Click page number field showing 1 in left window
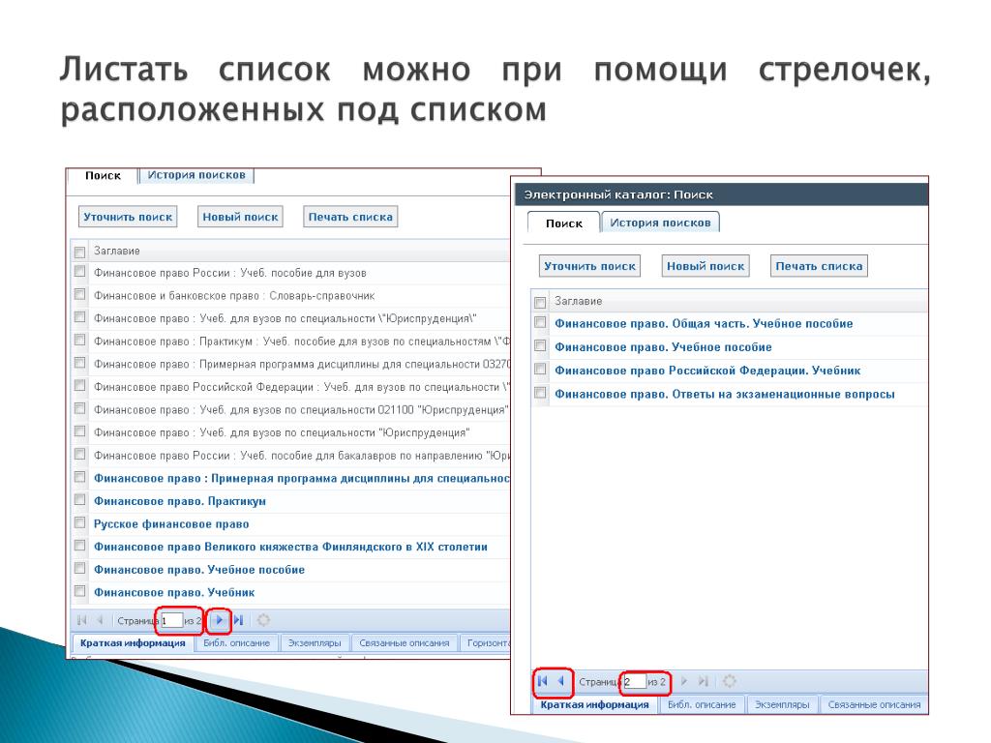Image resolution: width=991 pixels, height=743 pixels. (171, 620)
